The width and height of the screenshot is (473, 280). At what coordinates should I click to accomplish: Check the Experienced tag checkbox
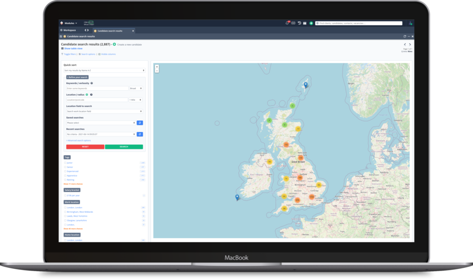65,171
